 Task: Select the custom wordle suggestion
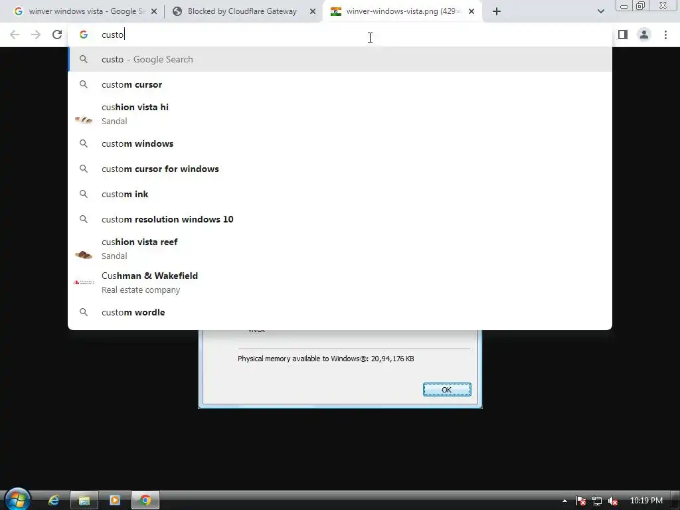pos(340,312)
